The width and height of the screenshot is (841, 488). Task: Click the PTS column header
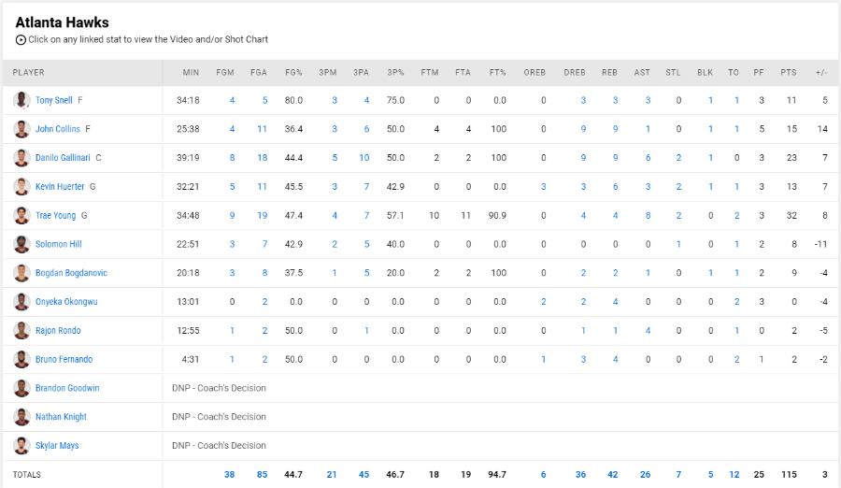point(789,73)
